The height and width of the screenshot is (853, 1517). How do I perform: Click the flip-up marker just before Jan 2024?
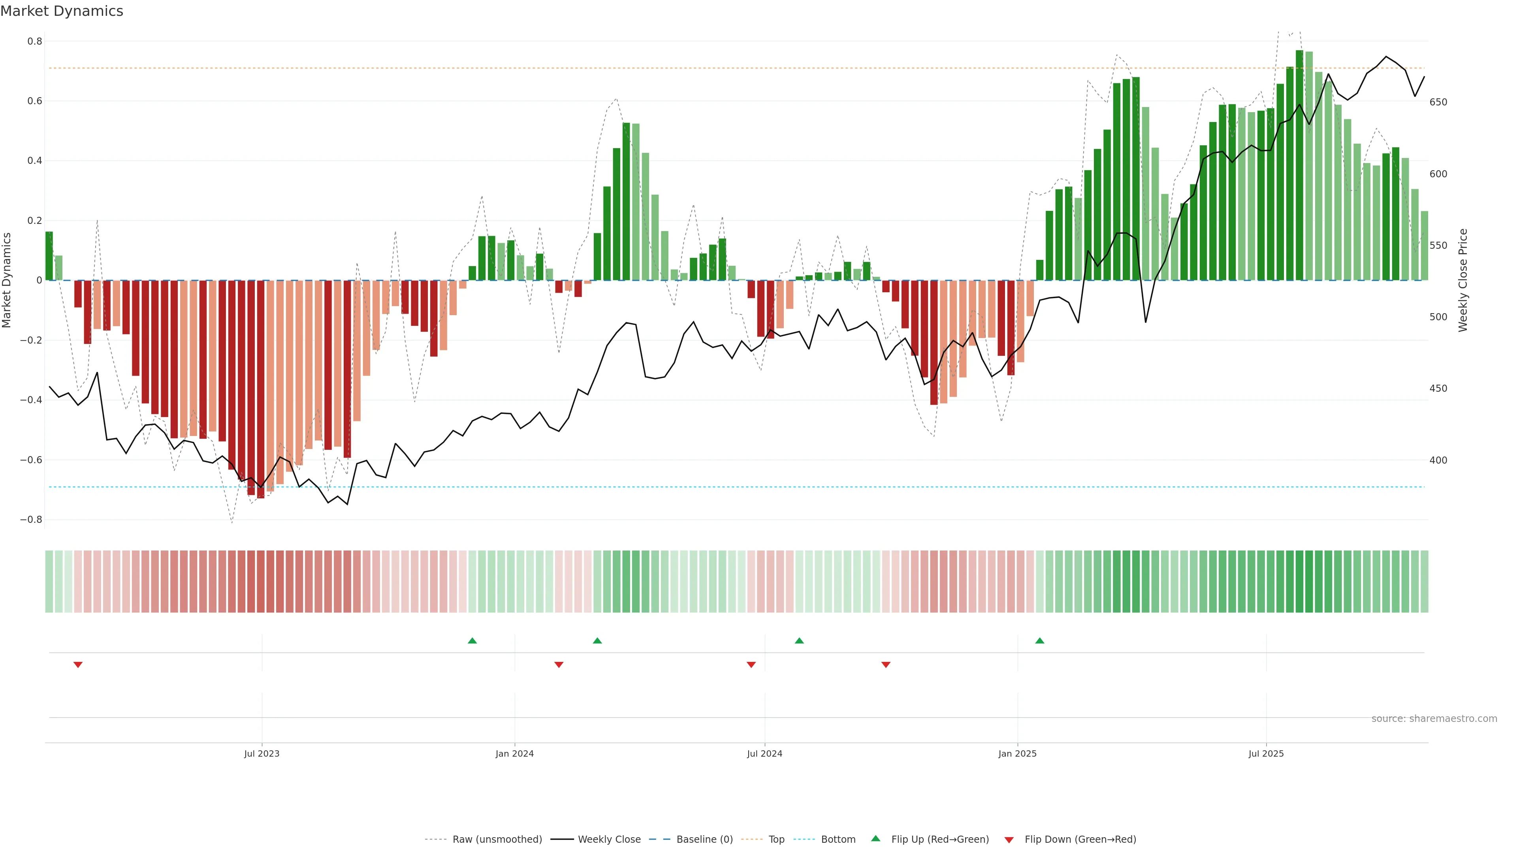pos(472,641)
